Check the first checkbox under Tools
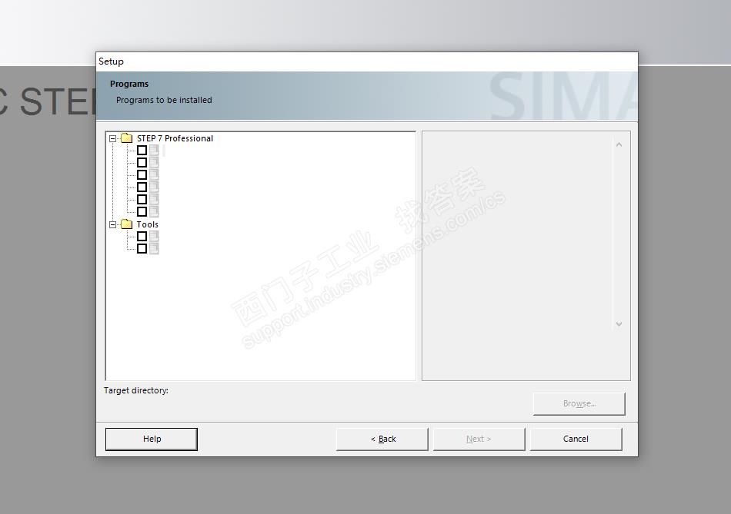 tap(142, 237)
